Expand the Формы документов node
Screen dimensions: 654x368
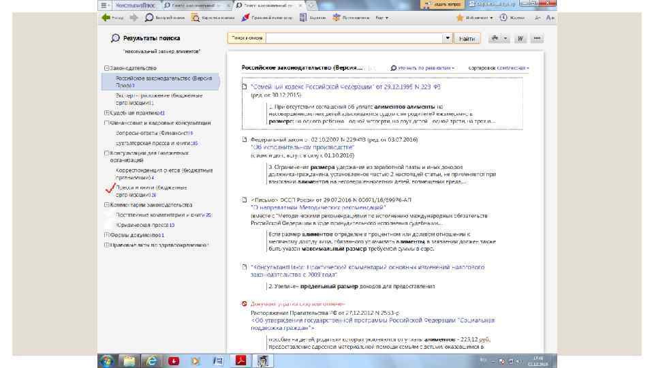107,235
